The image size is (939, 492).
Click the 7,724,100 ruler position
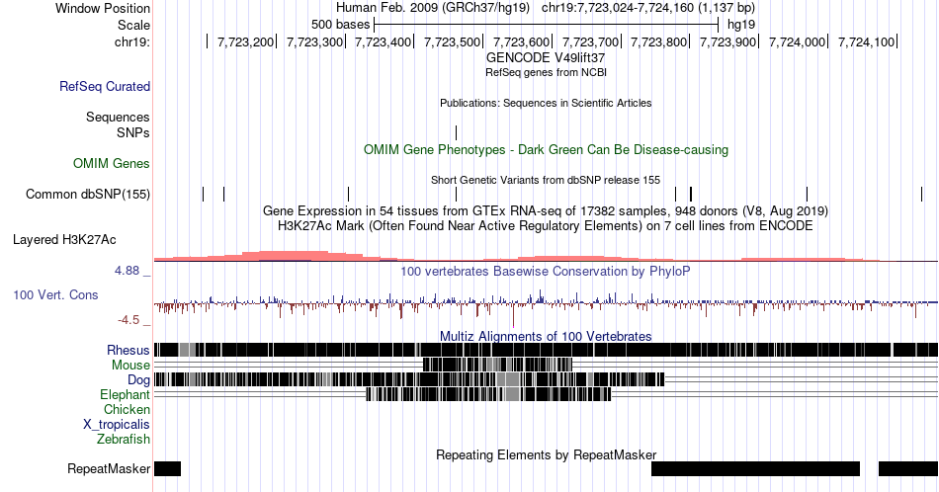coord(866,41)
